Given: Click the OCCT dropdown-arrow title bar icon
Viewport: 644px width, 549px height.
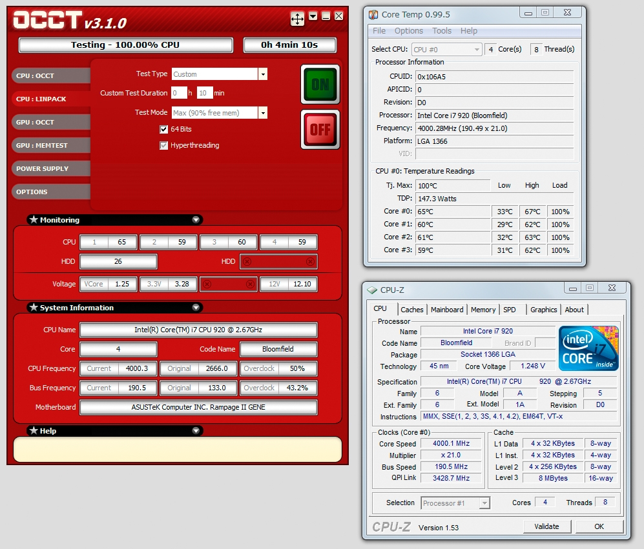Looking at the screenshot, I should coord(313,16).
